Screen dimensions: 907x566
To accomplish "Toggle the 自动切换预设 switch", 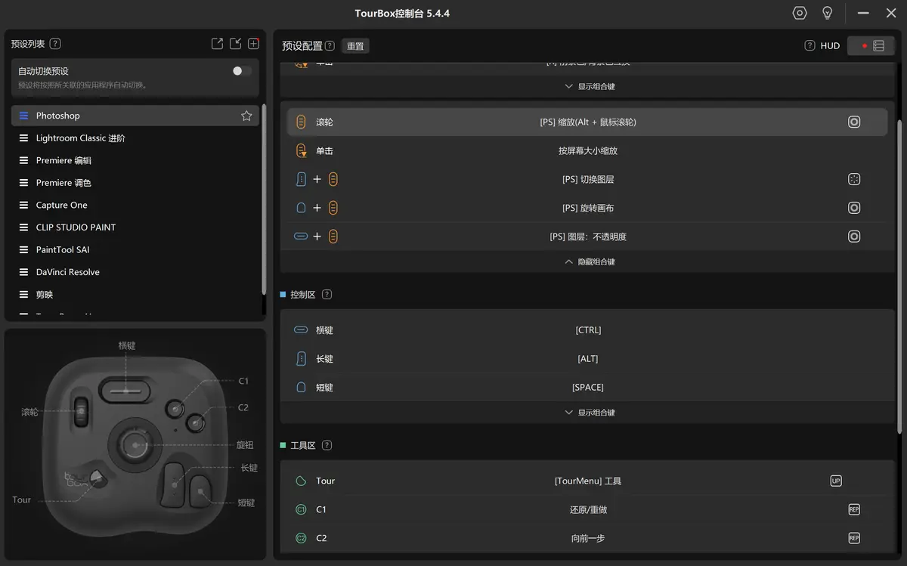I will pyautogui.click(x=242, y=71).
